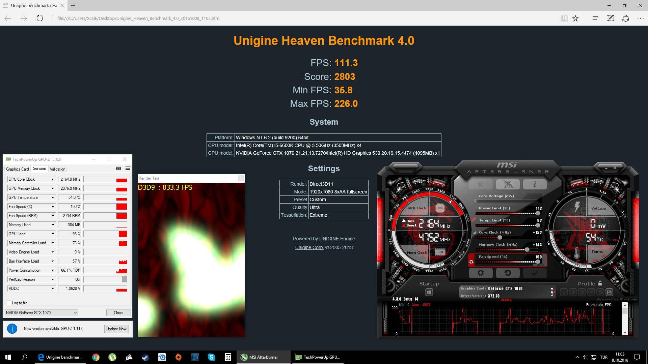Open the Unigine Corp. link
Screen dimensions: 648x364
click(x=309, y=247)
